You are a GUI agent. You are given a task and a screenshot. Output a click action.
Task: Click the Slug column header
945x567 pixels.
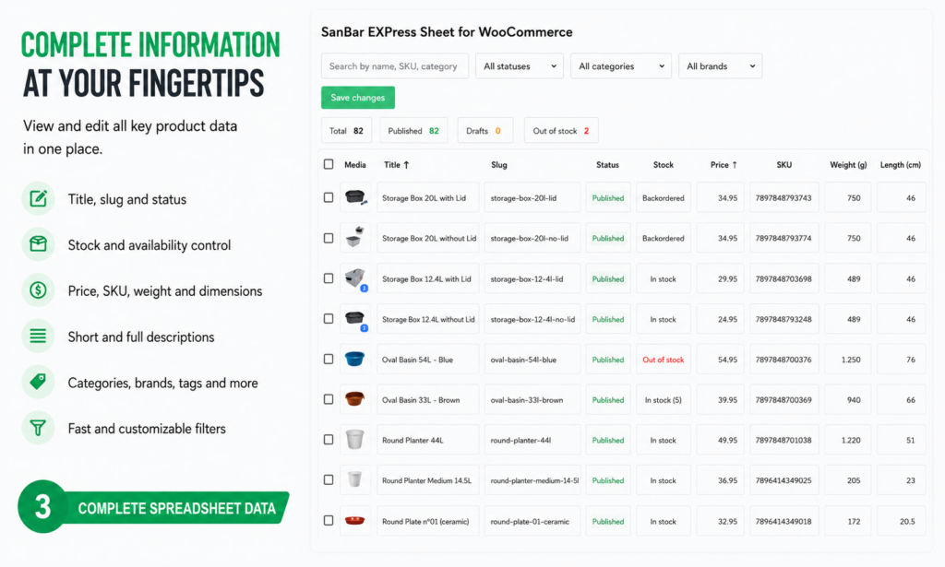click(499, 164)
